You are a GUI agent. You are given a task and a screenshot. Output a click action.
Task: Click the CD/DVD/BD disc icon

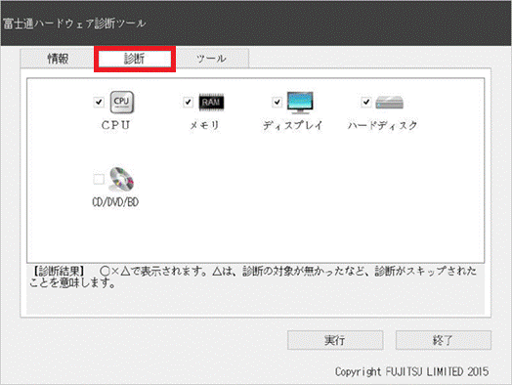pos(121,179)
